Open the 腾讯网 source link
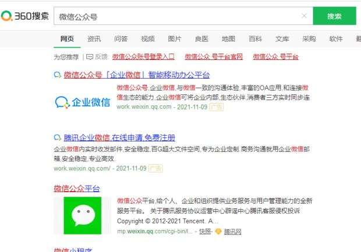Viewport: 361px width, 252px height. click(232, 232)
